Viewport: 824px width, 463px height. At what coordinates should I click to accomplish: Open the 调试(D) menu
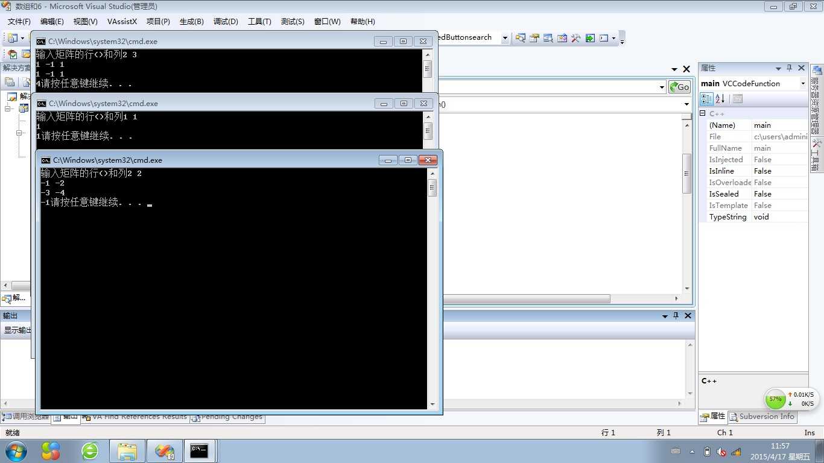pos(226,21)
